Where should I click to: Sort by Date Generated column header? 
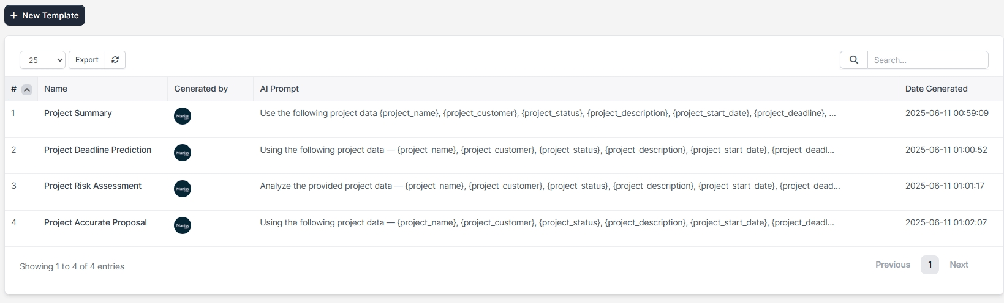936,89
